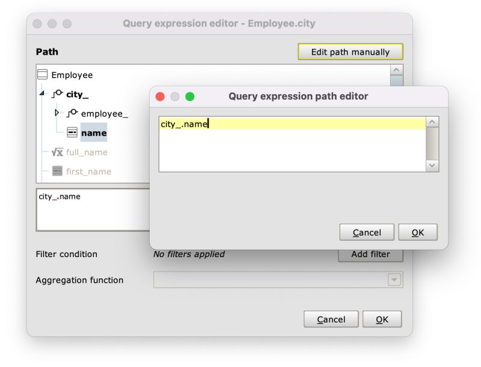Close the Query expression path editor dialog
481x367 pixels.
click(160, 97)
